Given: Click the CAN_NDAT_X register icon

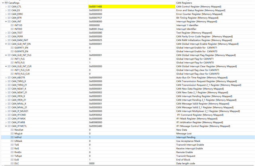Looking at the screenshot, I should [9, 89].
